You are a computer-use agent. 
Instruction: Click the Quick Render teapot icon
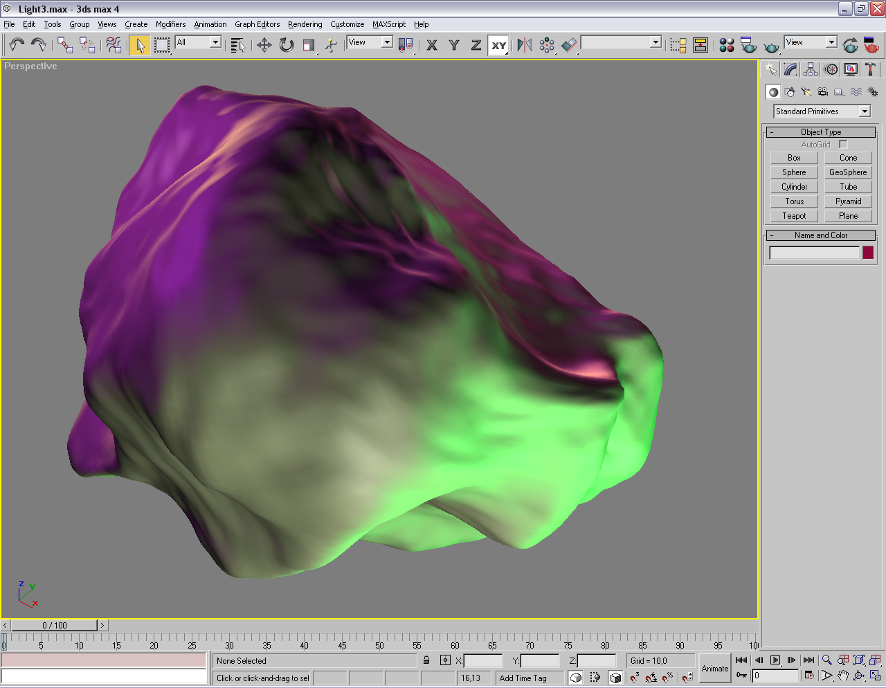[771, 46]
